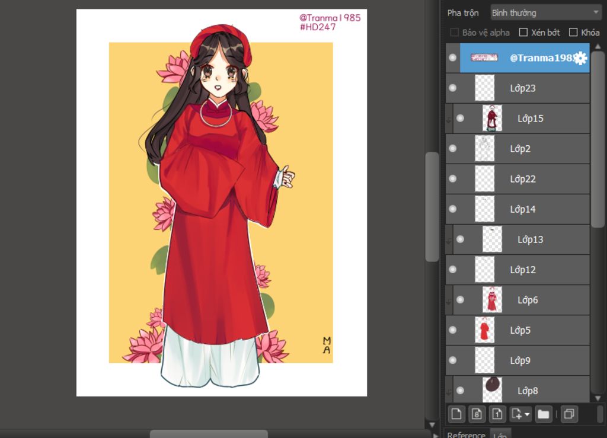The height and width of the screenshot is (438, 607).
Task: Hide layer Lớp8
Action: [x=460, y=391]
